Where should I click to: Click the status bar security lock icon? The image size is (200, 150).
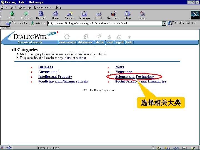2,148
